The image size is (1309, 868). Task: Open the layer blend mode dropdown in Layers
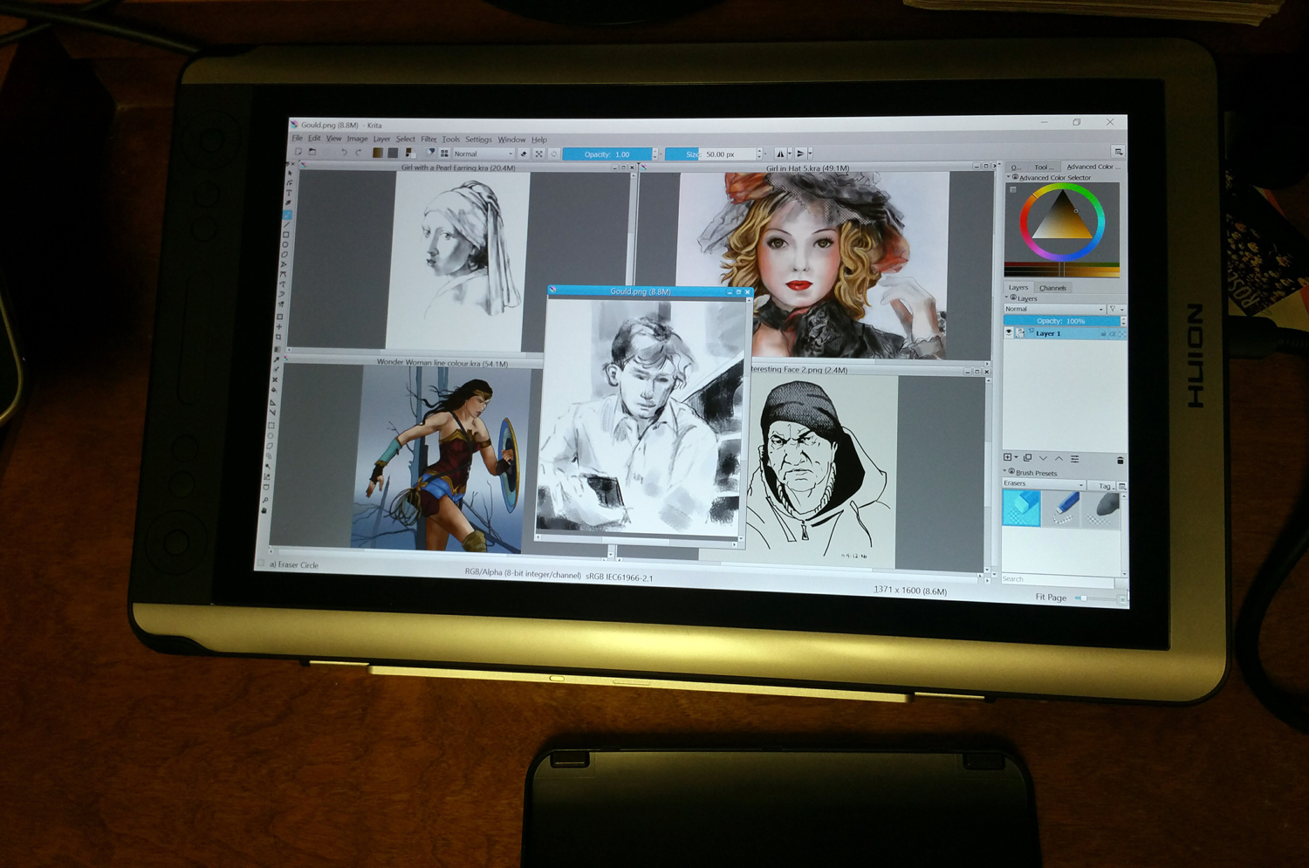pos(1054,310)
